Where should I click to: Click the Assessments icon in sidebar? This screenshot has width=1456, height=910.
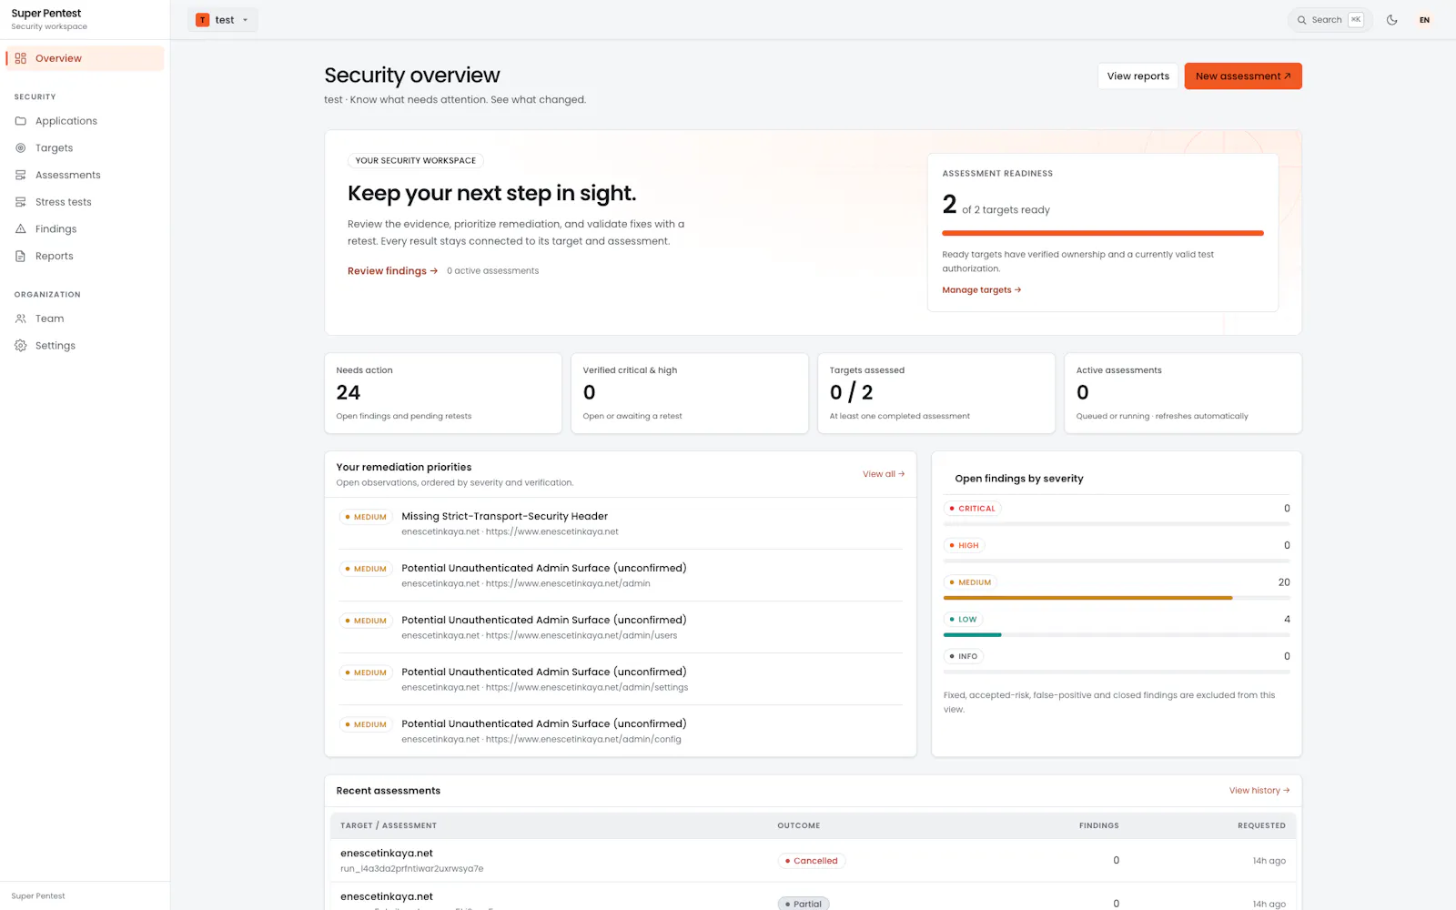tap(20, 175)
